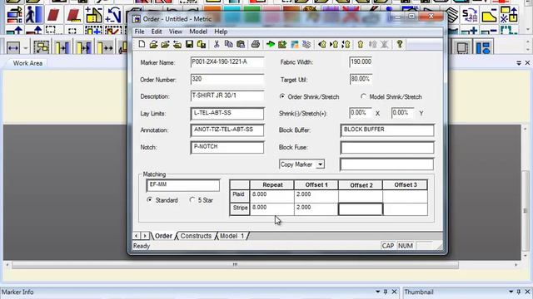The width and height of the screenshot is (533, 299).
Task: Click the first open-folder icon in Order toolbar
Action: [x=153, y=44]
